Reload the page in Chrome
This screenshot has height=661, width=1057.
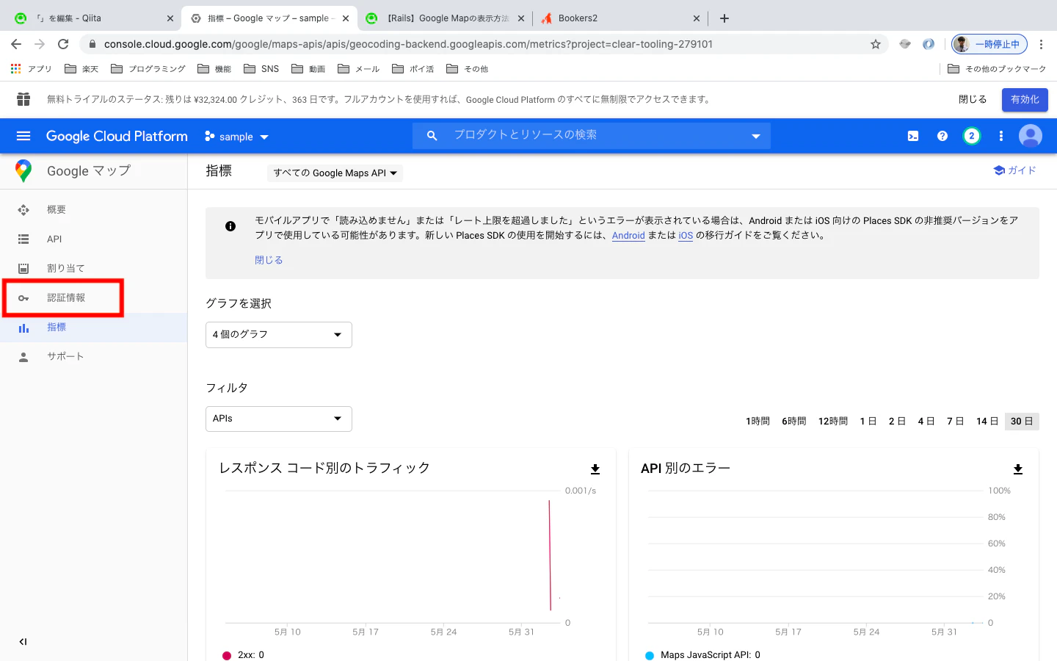[63, 44]
